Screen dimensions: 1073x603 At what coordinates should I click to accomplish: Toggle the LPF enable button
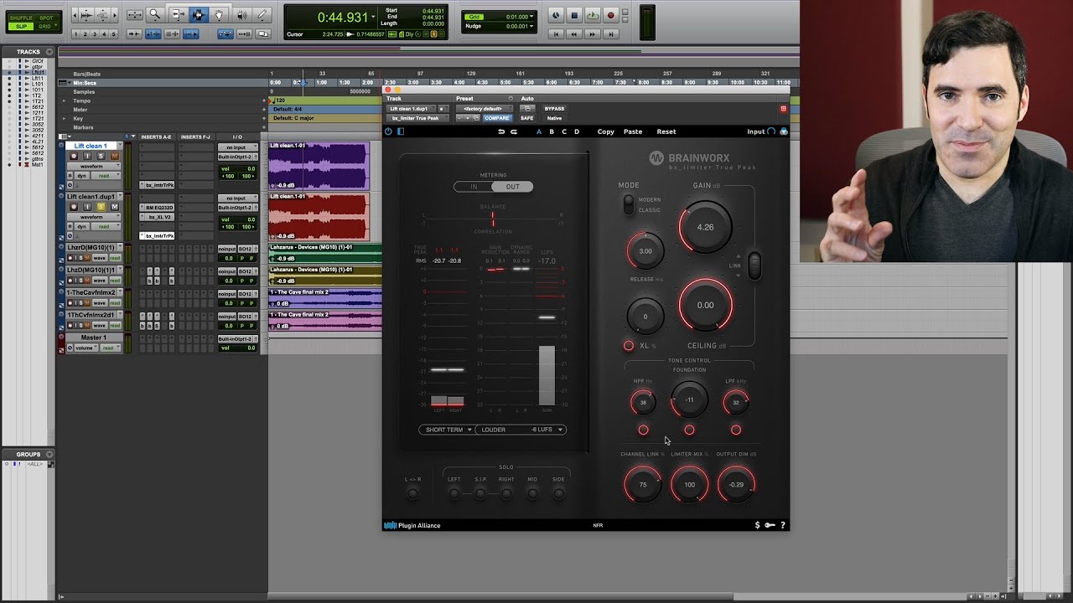tap(736, 430)
